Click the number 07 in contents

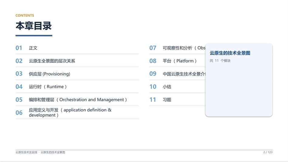click(153, 48)
